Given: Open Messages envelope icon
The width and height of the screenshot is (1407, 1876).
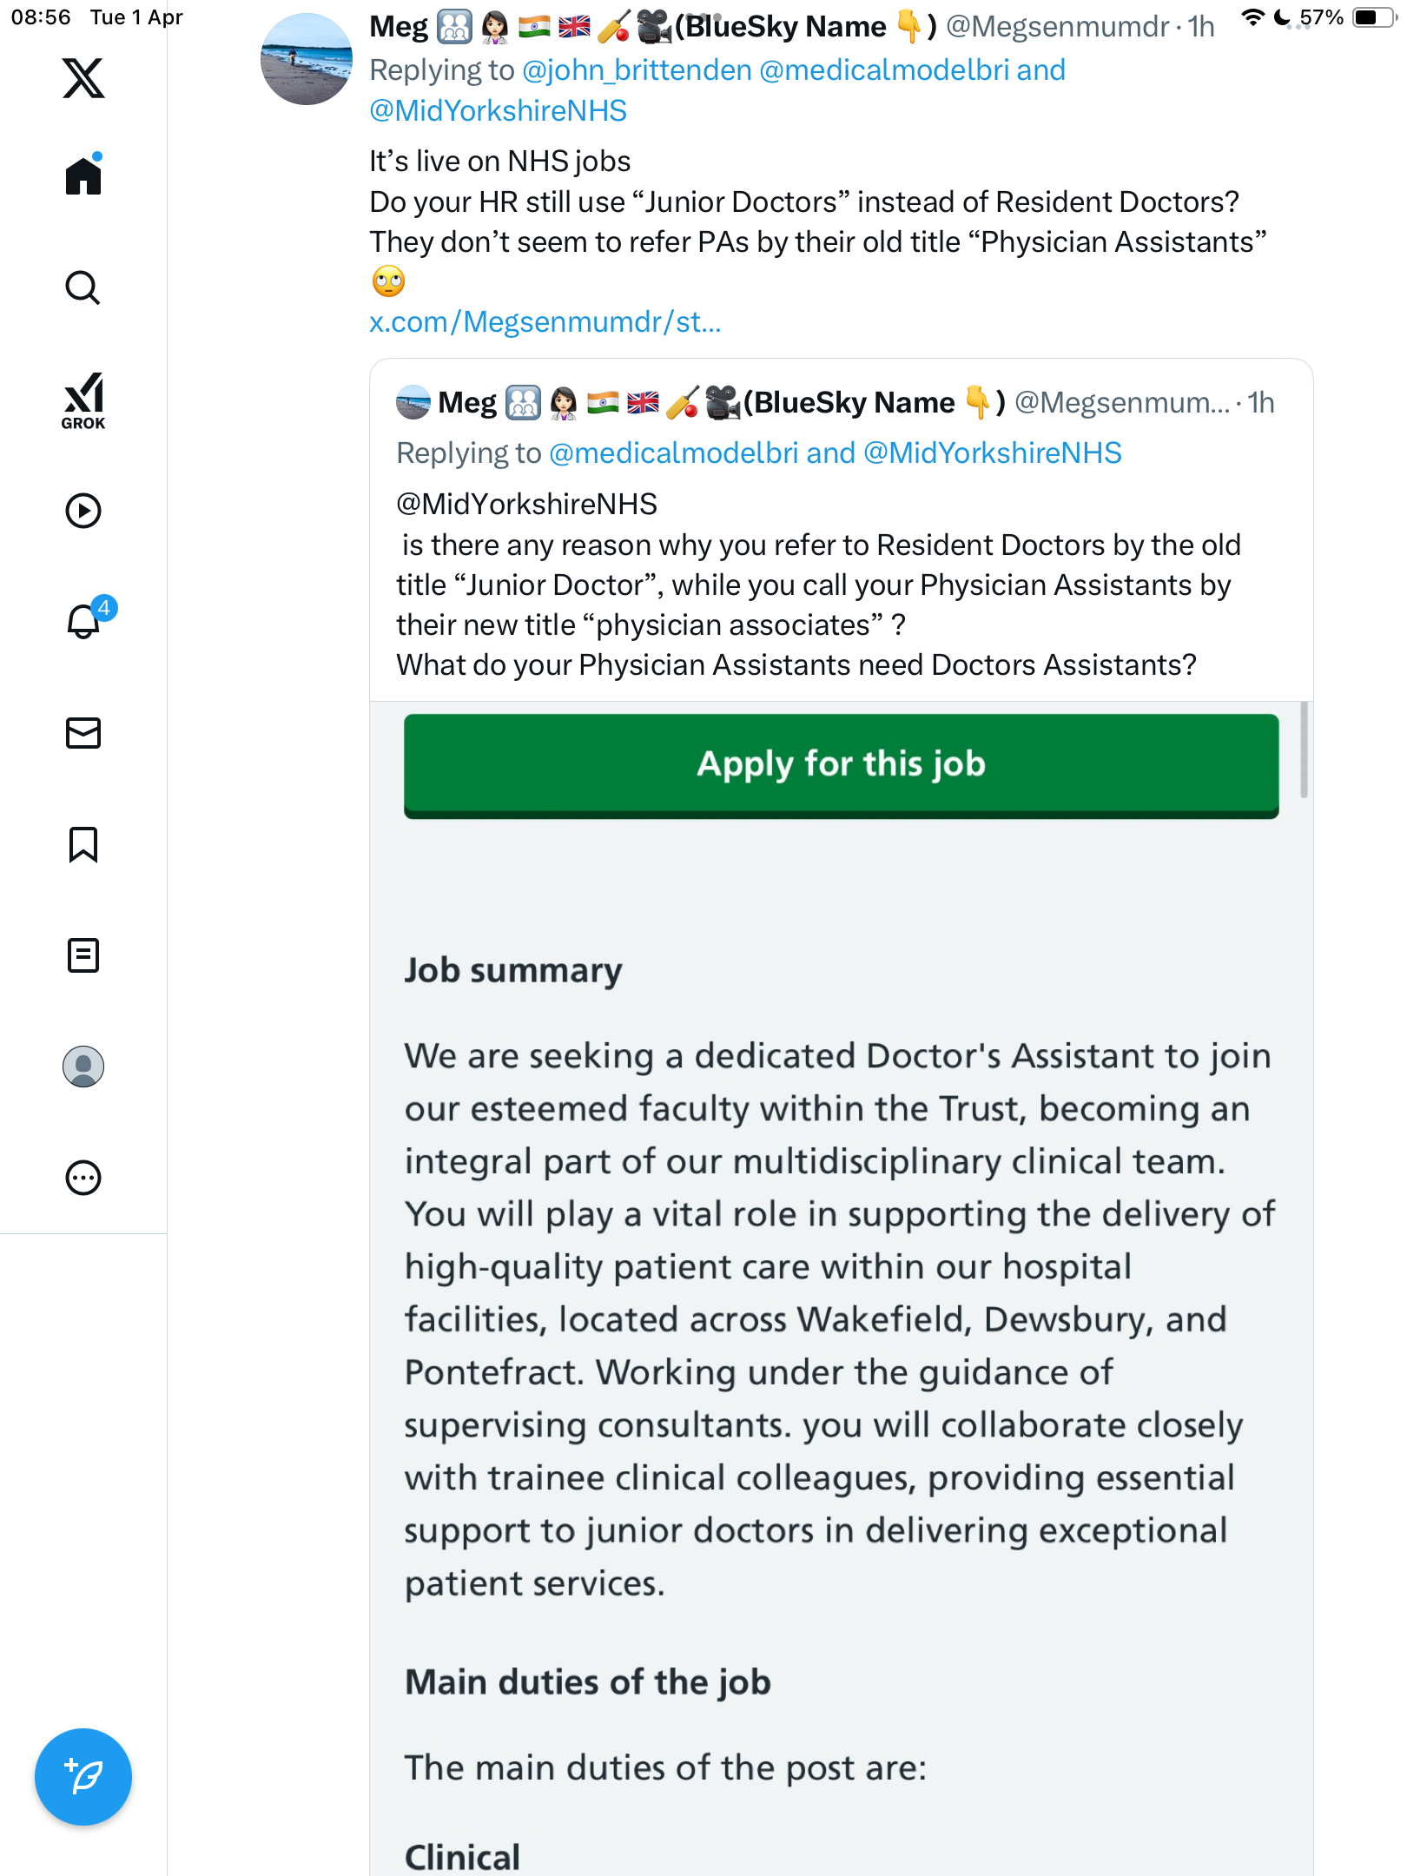Looking at the screenshot, I should [83, 733].
